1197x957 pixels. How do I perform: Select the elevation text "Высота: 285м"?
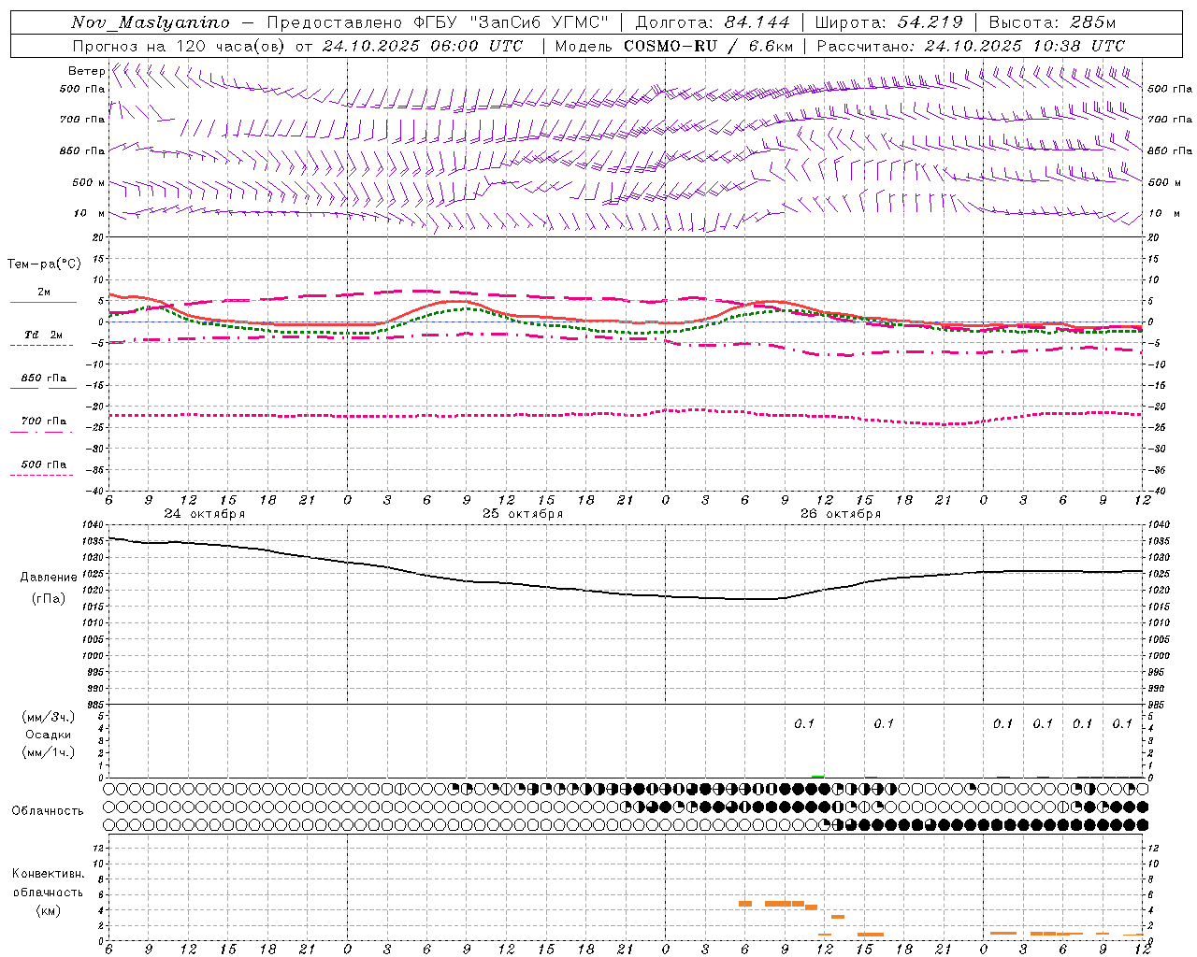pyautogui.click(x=1052, y=22)
